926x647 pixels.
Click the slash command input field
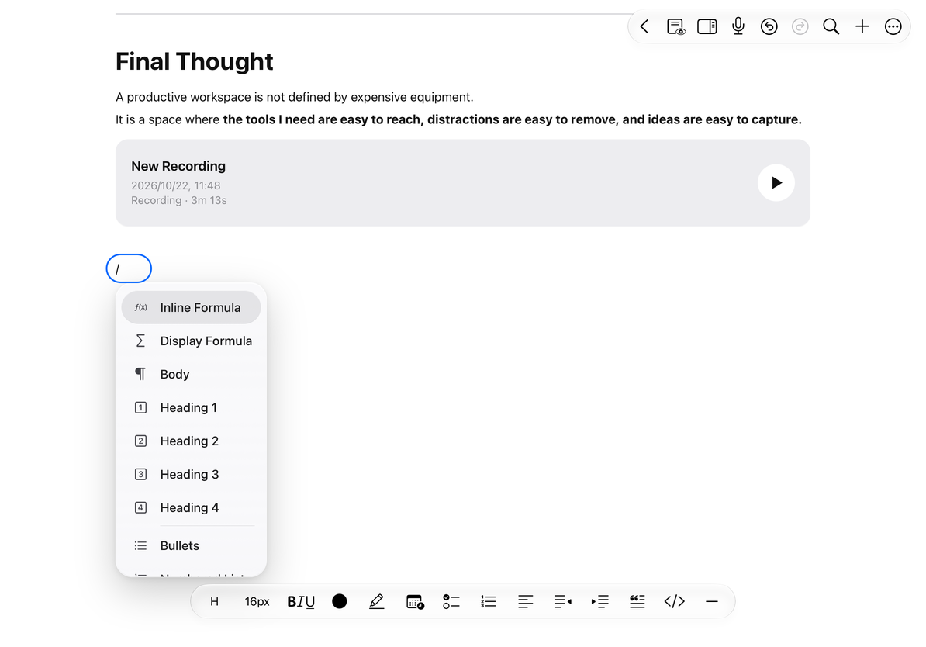click(129, 269)
